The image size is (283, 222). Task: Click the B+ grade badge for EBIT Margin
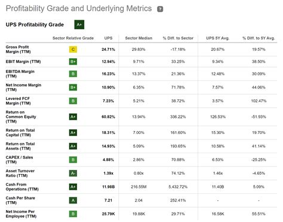[73, 62]
